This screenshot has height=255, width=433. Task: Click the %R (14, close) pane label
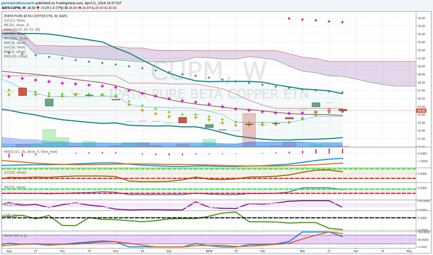click(15, 187)
